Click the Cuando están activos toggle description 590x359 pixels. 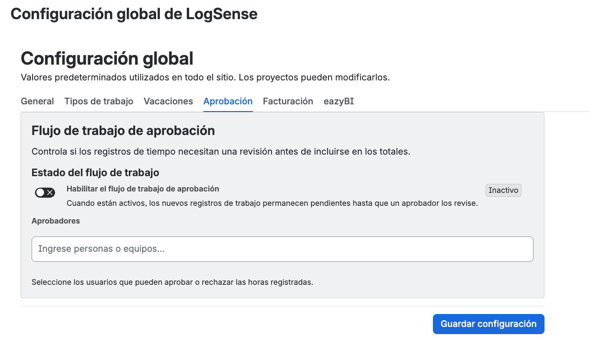click(272, 203)
